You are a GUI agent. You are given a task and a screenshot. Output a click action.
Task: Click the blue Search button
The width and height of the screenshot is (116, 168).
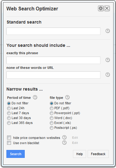pos(16,154)
